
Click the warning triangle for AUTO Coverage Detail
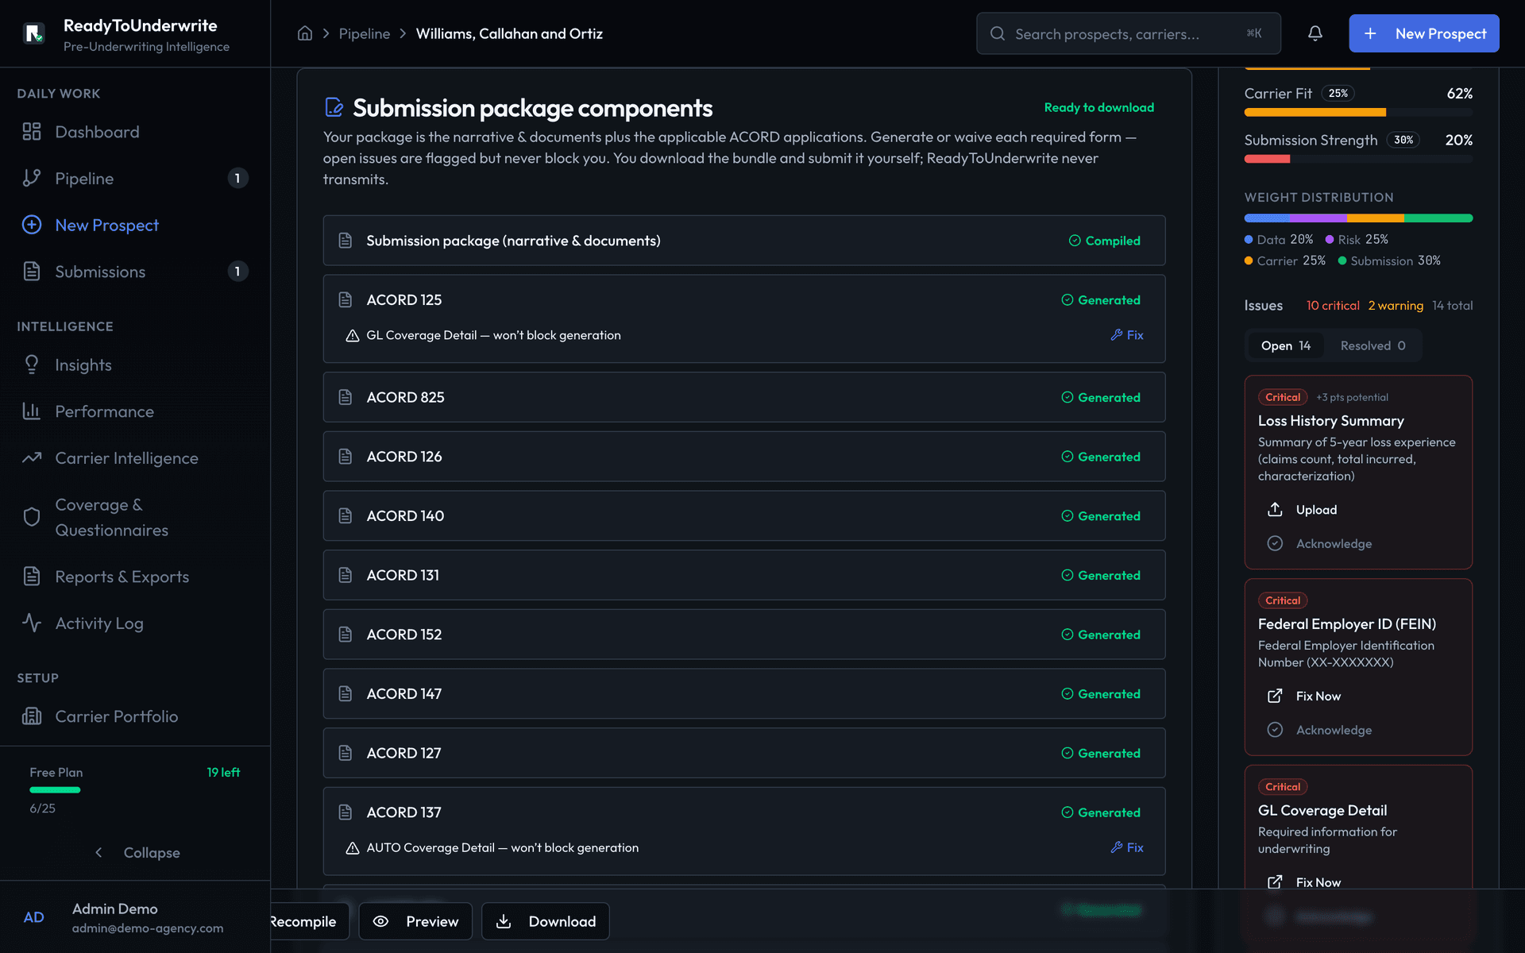[x=353, y=848]
